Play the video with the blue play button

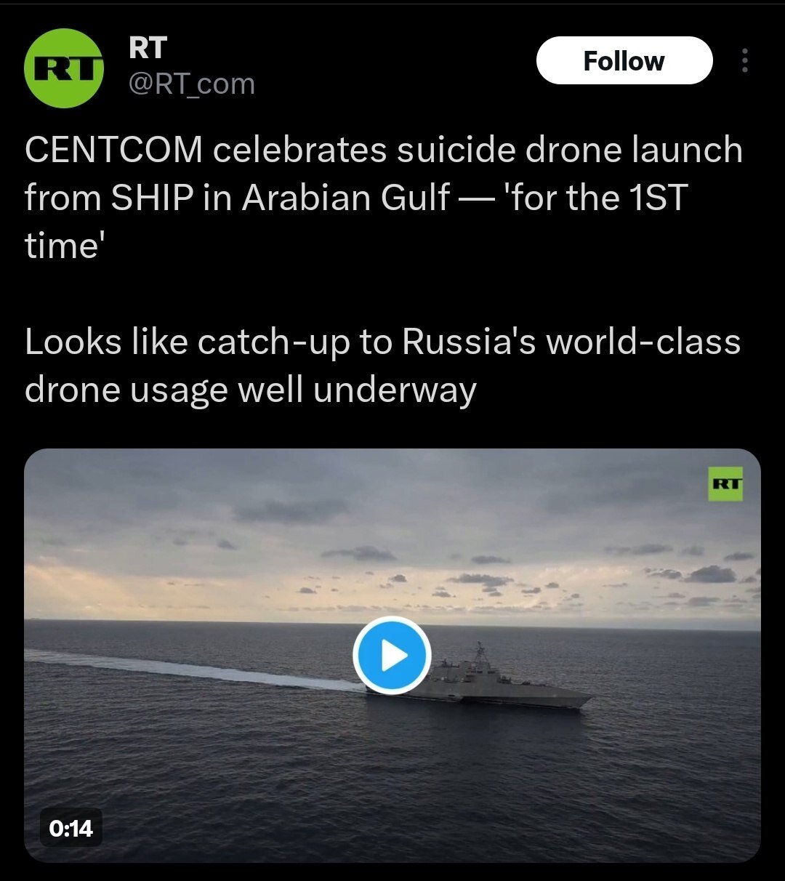[392, 656]
